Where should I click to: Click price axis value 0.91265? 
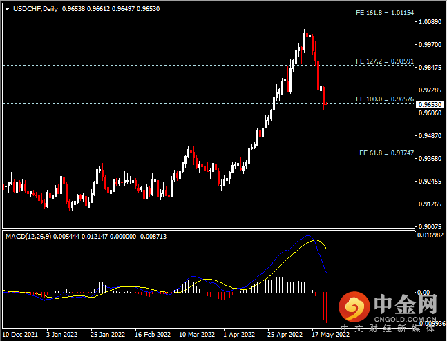coord(430,204)
